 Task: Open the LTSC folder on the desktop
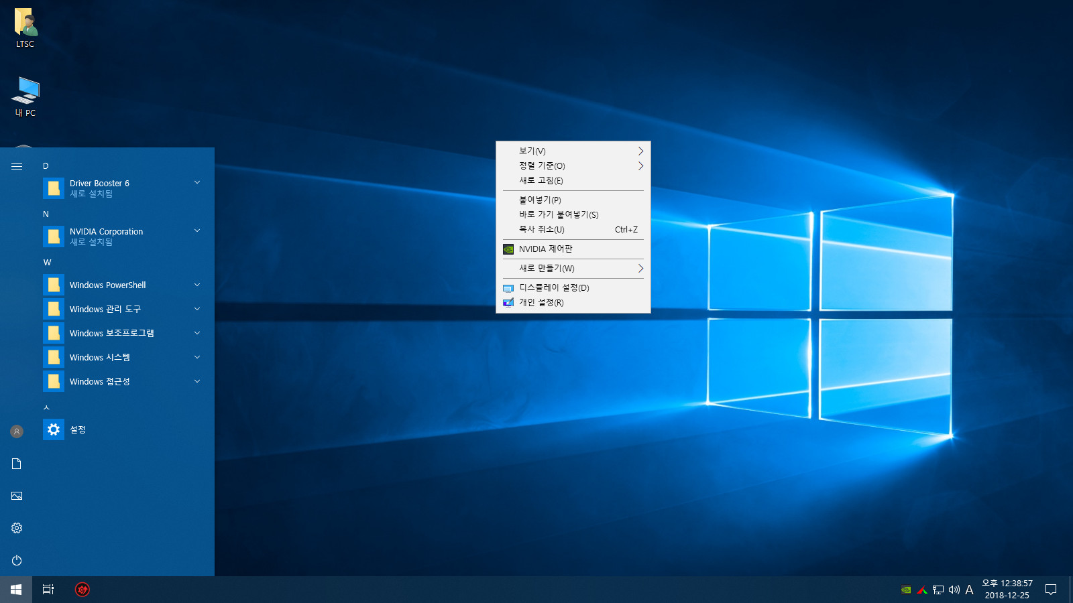[25, 28]
